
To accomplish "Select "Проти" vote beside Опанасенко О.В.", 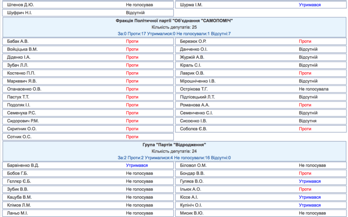I will [x=132, y=89].
